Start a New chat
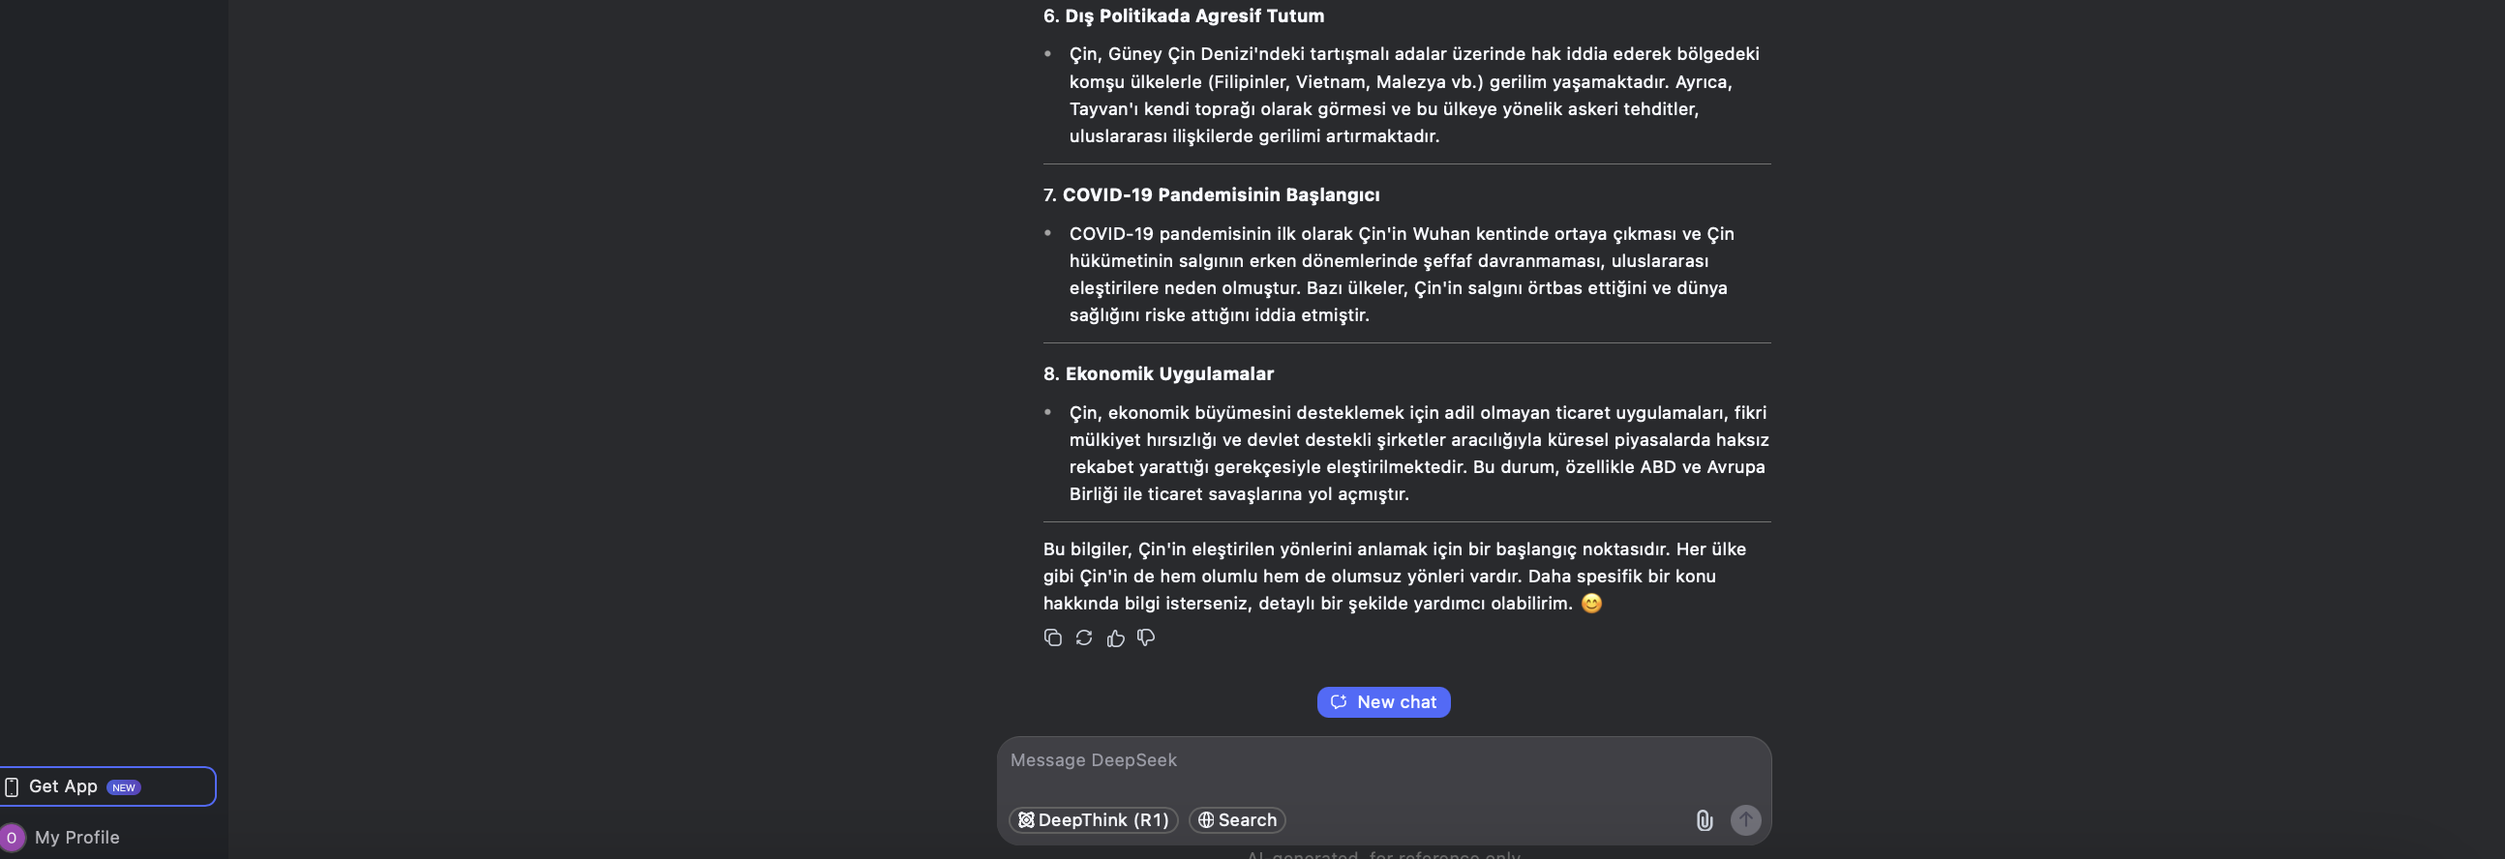 (1383, 701)
